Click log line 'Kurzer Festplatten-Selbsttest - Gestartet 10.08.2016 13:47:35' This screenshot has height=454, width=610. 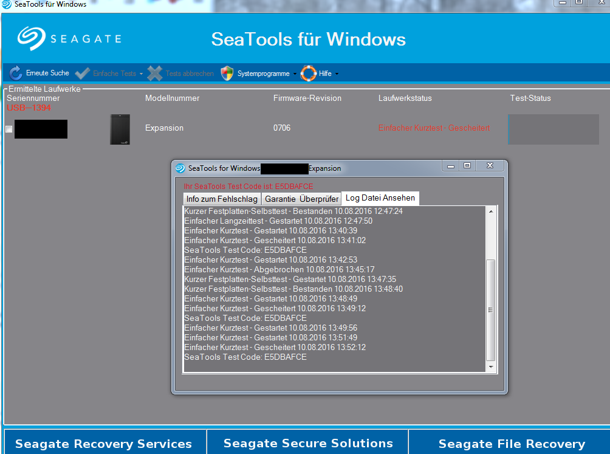point(290,280)
